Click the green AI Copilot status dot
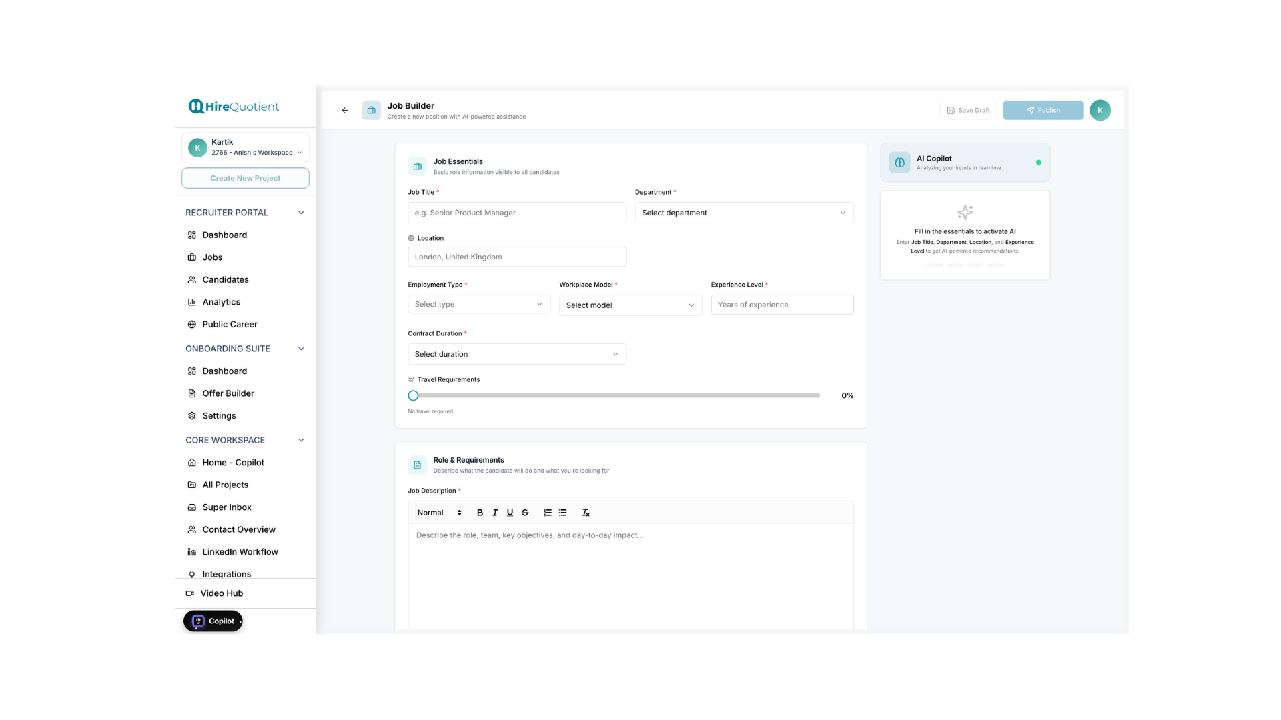The width and height of the screenshot is (1281, 720). pos(1038,162)
